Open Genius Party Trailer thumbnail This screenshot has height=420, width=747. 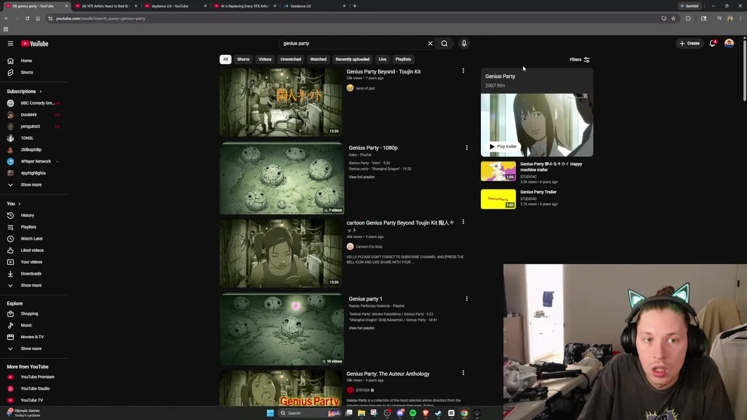pos(498,199)
